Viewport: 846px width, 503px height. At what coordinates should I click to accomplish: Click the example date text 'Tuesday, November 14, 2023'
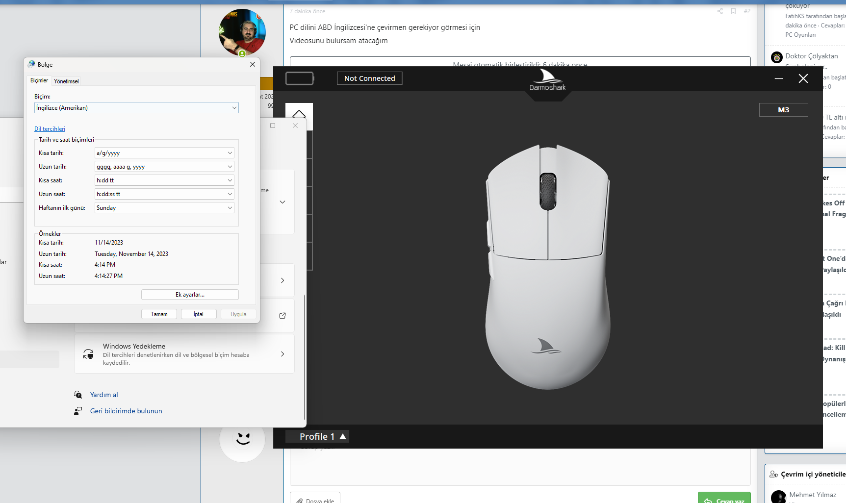pos(131,254)
